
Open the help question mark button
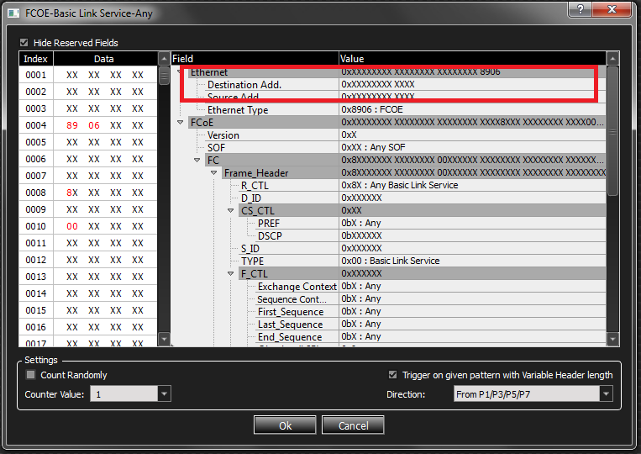[580, 9]
